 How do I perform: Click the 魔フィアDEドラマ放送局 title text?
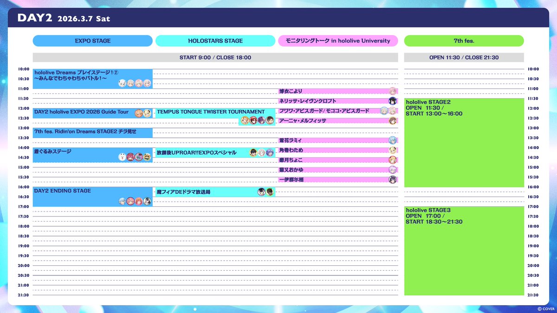(184, 192)
